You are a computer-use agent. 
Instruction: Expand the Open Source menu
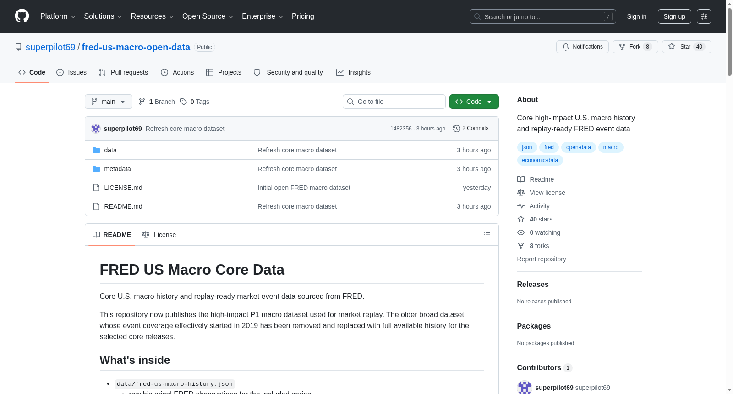(x=208, y=16)
